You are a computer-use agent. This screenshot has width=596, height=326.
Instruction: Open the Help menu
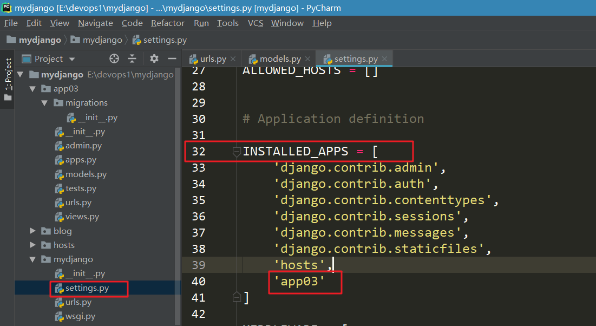[x=322, y=23]
